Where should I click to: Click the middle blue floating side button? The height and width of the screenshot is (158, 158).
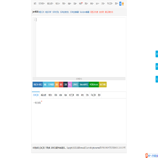click(x=157, y=66)
